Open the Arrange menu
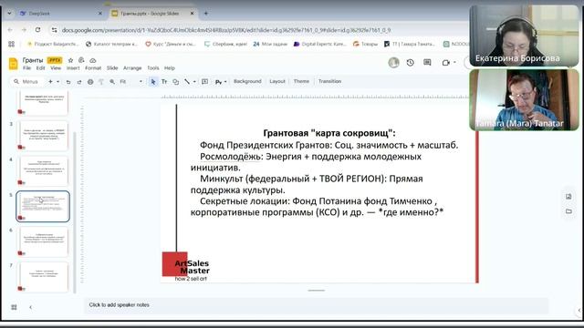This screenshot has width=584, height=328. point(132,68)
